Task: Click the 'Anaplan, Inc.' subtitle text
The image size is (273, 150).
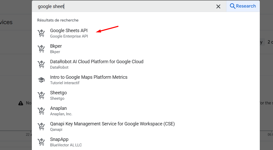Action: [x=61, y=114]
